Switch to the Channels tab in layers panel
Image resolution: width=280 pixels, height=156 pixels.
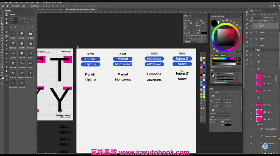click(x=256, y=11)
